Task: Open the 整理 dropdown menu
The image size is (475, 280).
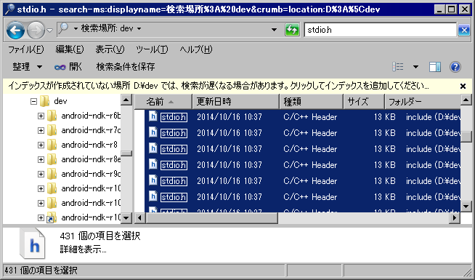Action: point(27,67)
